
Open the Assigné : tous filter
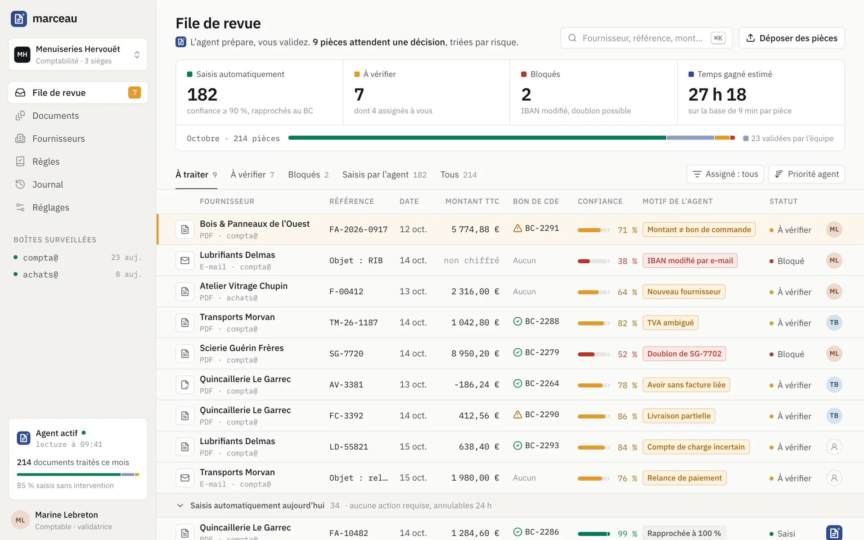[725, 174]
